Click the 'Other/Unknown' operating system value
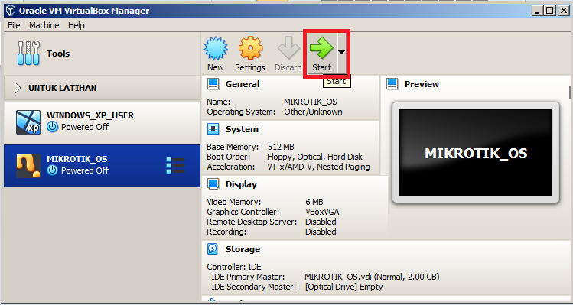 pyautogui.click(x=313, y=112)
